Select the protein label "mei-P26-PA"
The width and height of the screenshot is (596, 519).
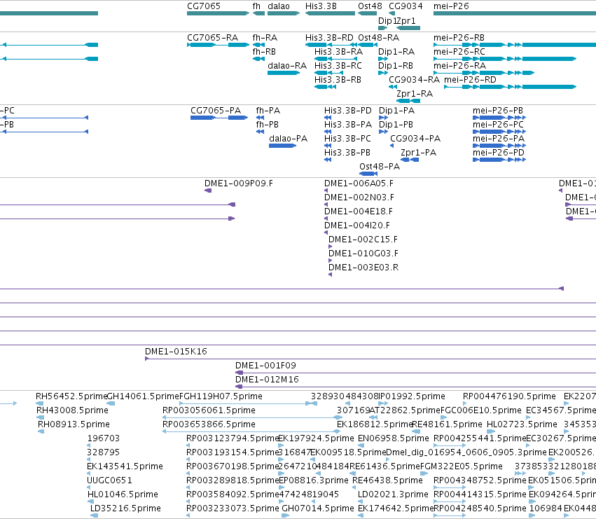coord(499,139)
